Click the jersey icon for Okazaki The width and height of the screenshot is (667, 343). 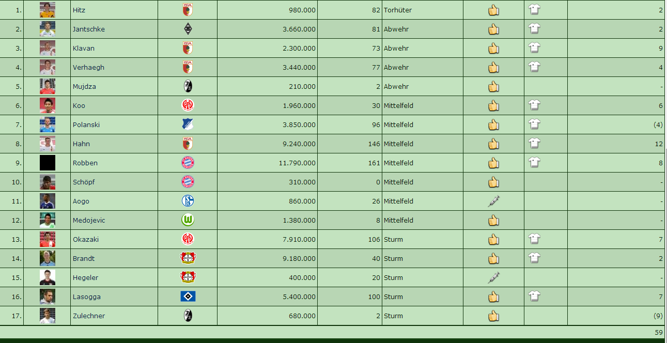(534, 239)
